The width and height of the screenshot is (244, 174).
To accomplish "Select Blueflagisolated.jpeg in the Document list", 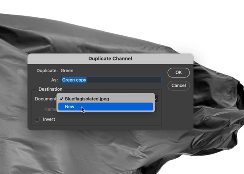I will (x=87, y=99).
